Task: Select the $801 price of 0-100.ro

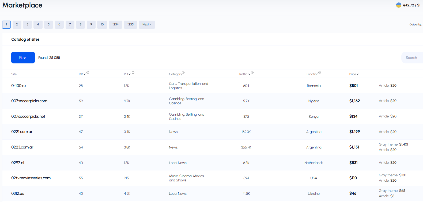Action: click(353, 86)
